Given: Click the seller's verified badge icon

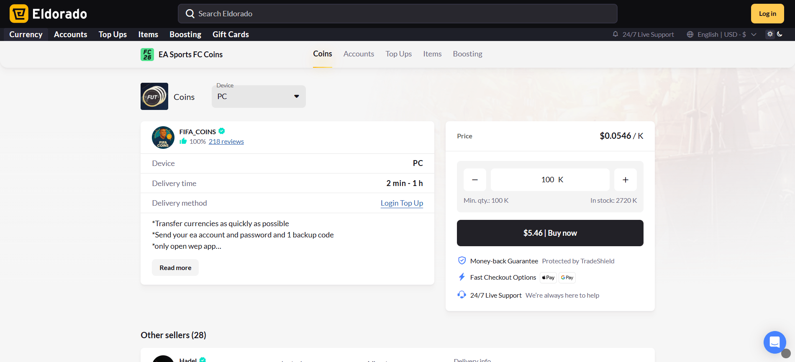Looking at the screenshot, I should (x=222, y=131).
